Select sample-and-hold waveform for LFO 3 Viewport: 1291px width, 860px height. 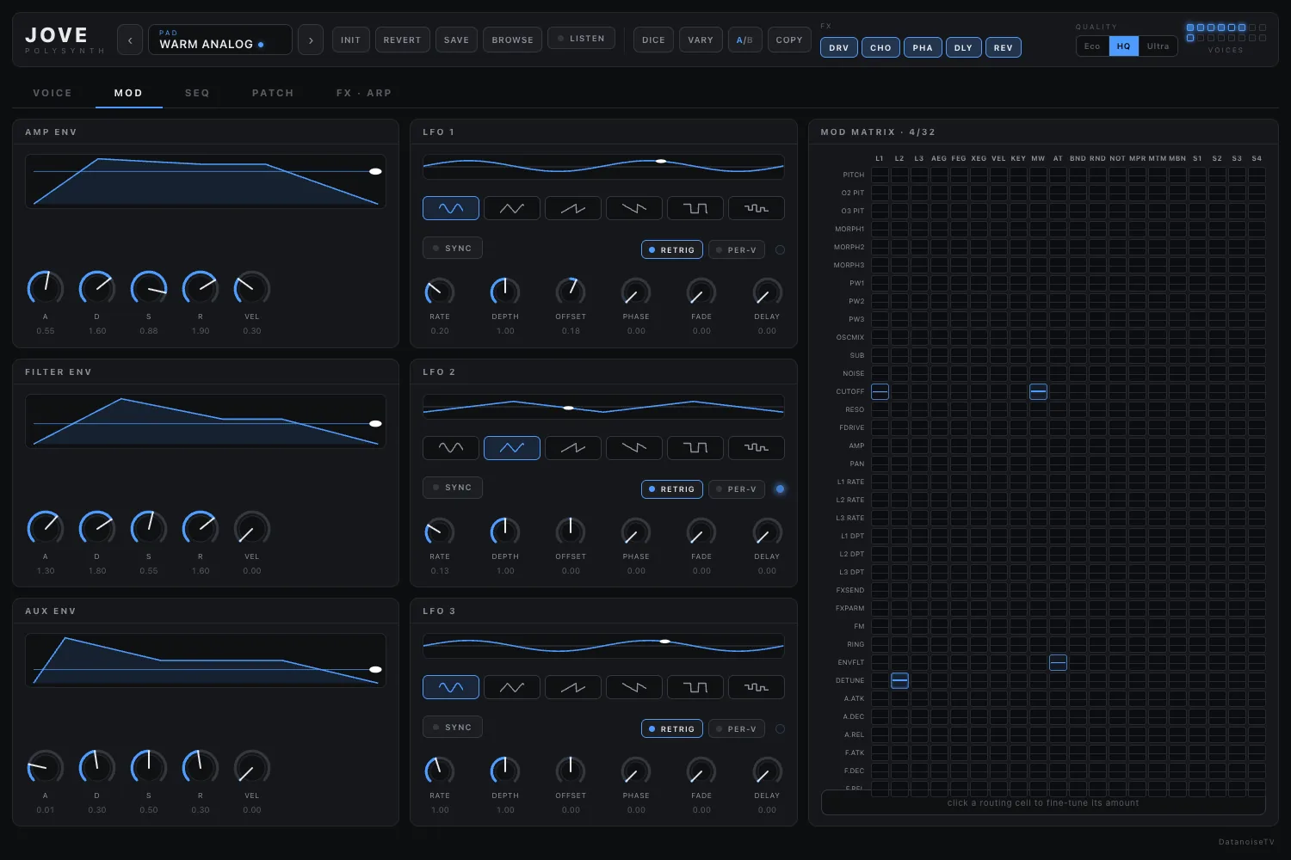click(757, 687)
